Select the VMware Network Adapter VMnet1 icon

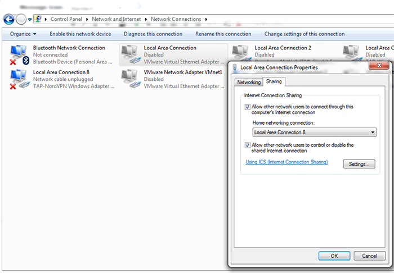(131, 79)
